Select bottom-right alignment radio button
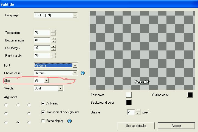Image resolution: width=198 pixels, height=132 pixels. click(x=29, y=122)
